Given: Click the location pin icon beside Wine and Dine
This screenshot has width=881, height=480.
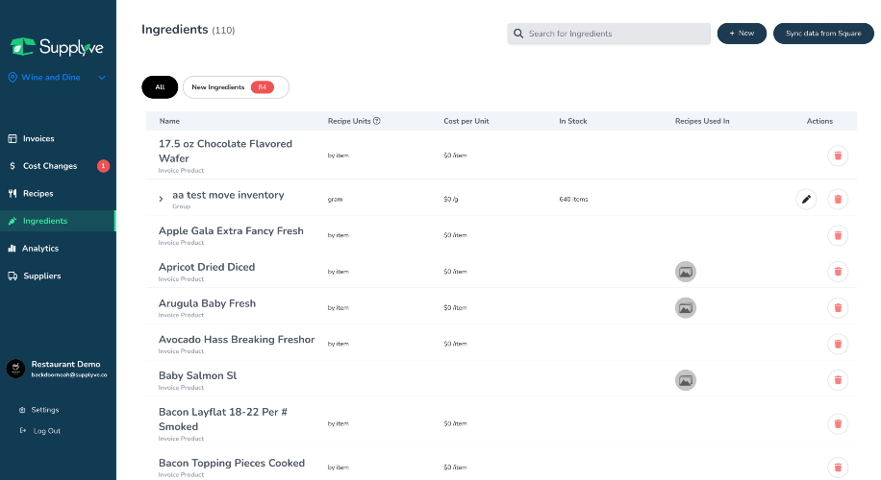Looking at the screenshot, I should (x=13, y=78).
